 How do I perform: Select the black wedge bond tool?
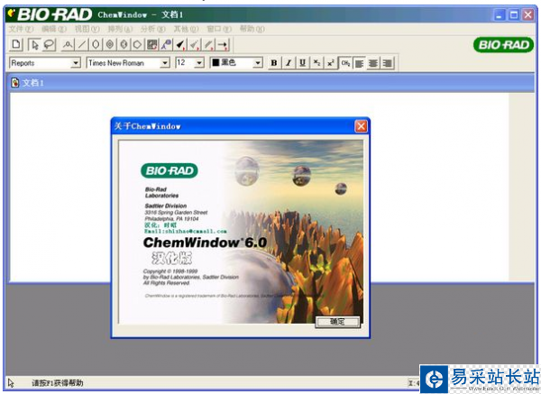coord(180,44)
